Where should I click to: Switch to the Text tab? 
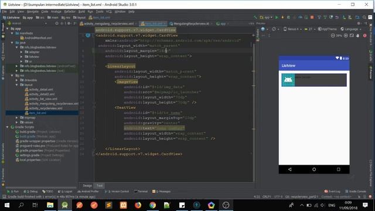(x=100, y=186)
